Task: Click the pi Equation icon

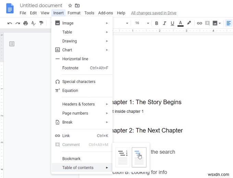Action: [58, 91]
